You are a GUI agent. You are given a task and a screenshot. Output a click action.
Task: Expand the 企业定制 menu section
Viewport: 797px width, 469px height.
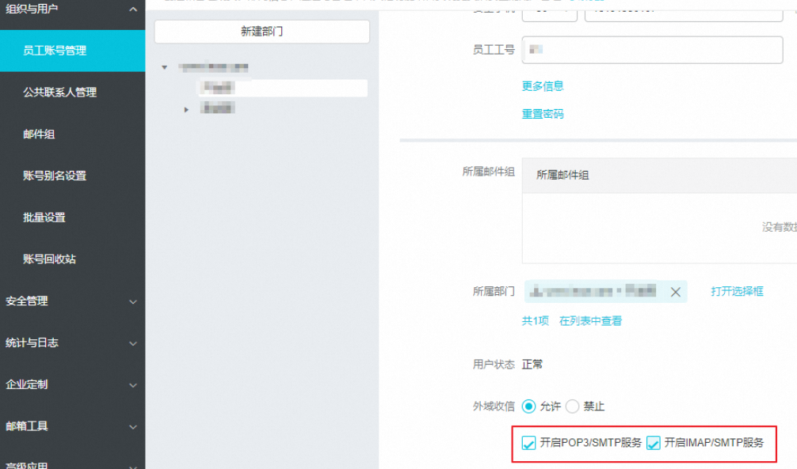click(132, 385)
